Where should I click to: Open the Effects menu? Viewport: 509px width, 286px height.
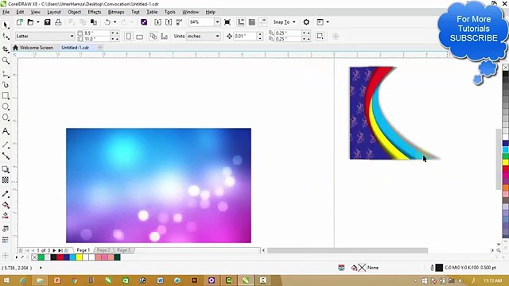95,12
